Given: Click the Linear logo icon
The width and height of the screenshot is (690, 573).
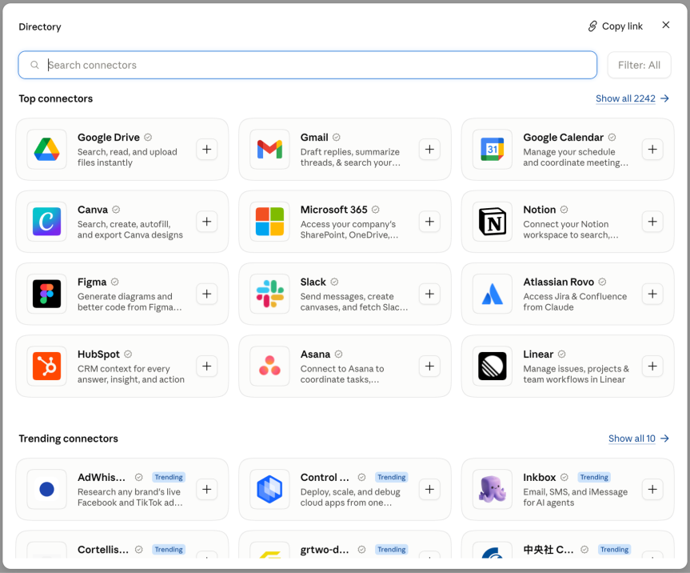Looking at the screenshot, I should pos(493,366).
